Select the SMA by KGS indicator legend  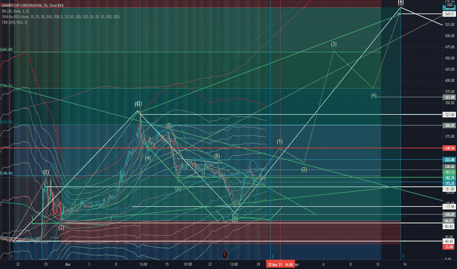(x=61, y=17)
